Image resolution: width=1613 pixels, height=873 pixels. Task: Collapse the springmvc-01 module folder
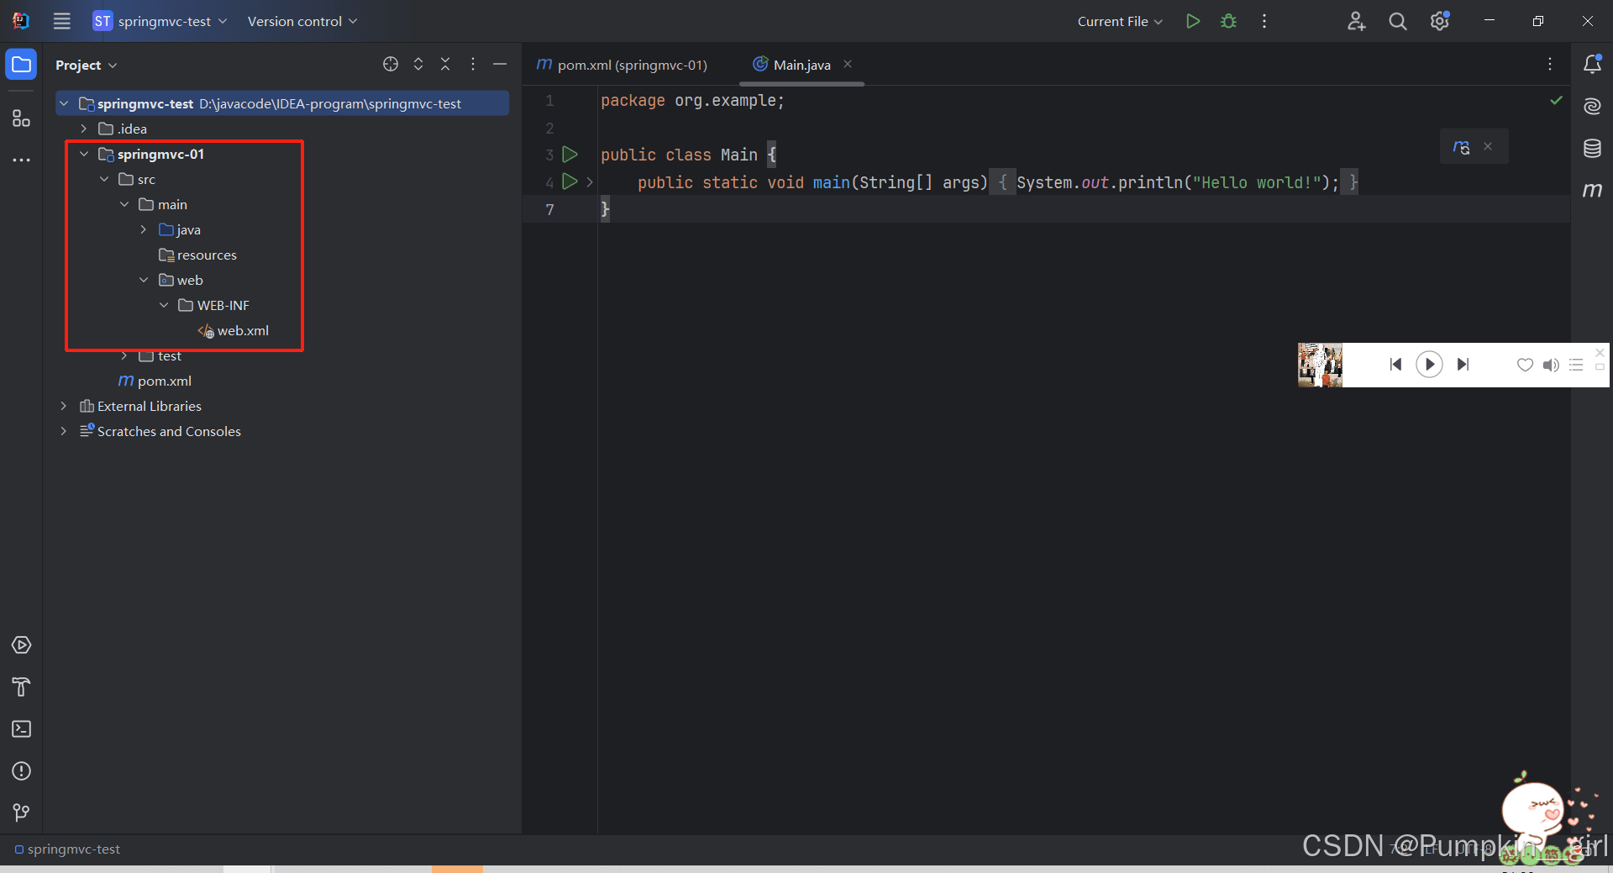[84, 154]
